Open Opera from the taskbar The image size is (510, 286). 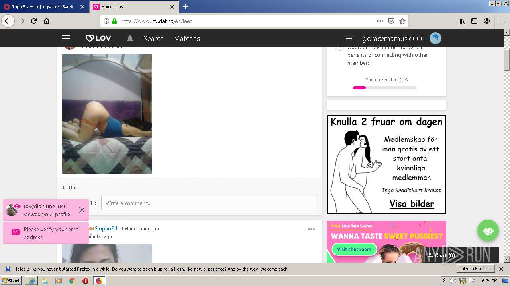[x=85, y=281]
